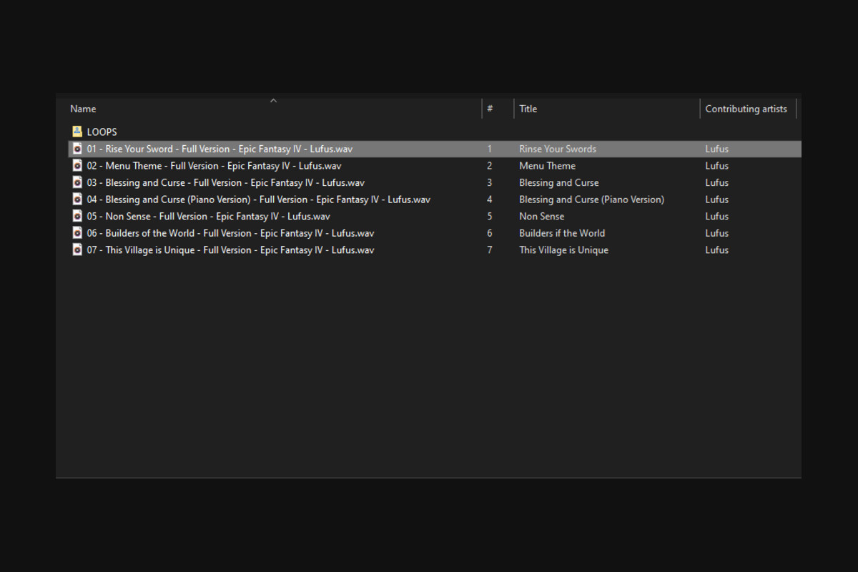This screenshot has width=858, height=572.
Task: Click the Title column header
Action: tap(528, 109)
